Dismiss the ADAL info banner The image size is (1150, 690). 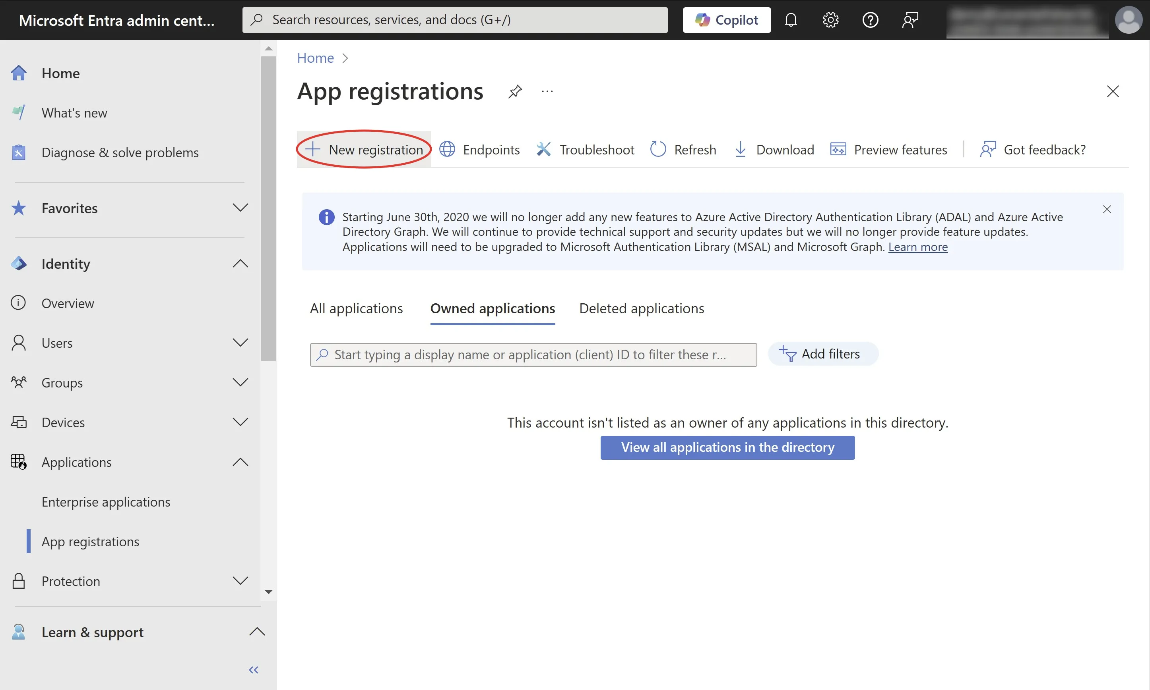click(x=1107, y=209)
